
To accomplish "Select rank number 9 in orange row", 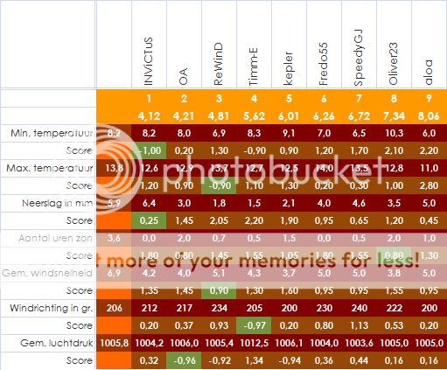I will click(x=429, y=99).
